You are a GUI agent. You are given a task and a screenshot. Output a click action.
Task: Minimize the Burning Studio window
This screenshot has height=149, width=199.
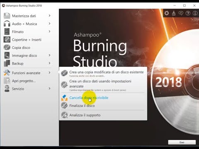coord(175,5)
